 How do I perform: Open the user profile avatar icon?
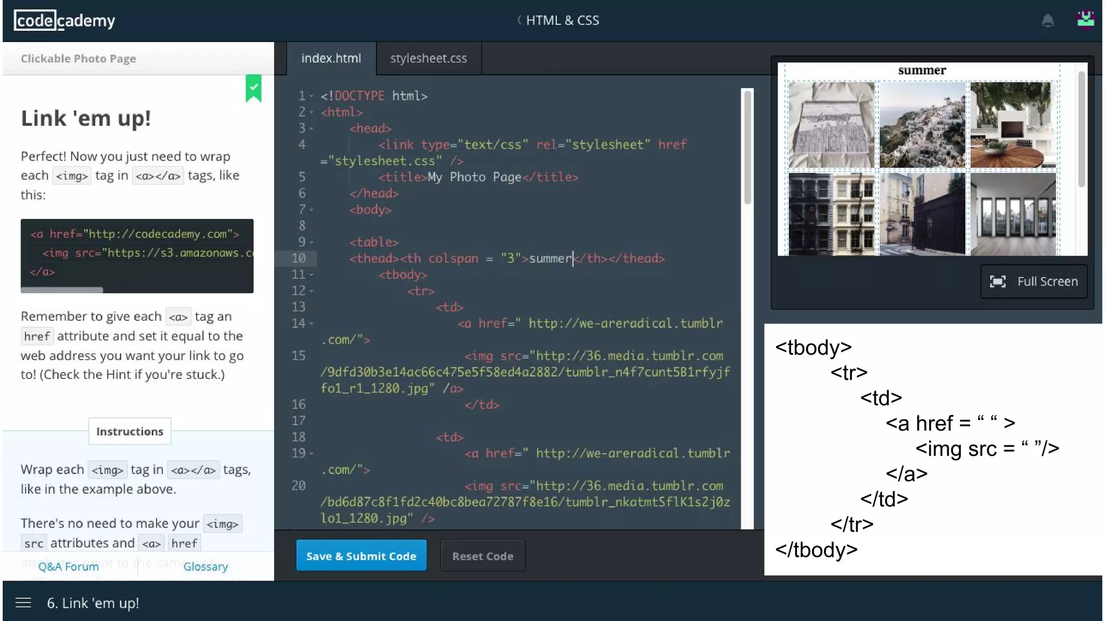pos(1085,19)
